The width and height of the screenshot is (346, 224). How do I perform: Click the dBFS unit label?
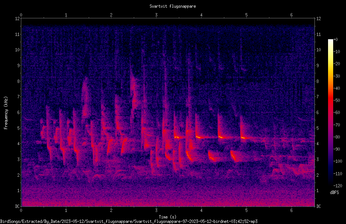[x=334, y=192]
